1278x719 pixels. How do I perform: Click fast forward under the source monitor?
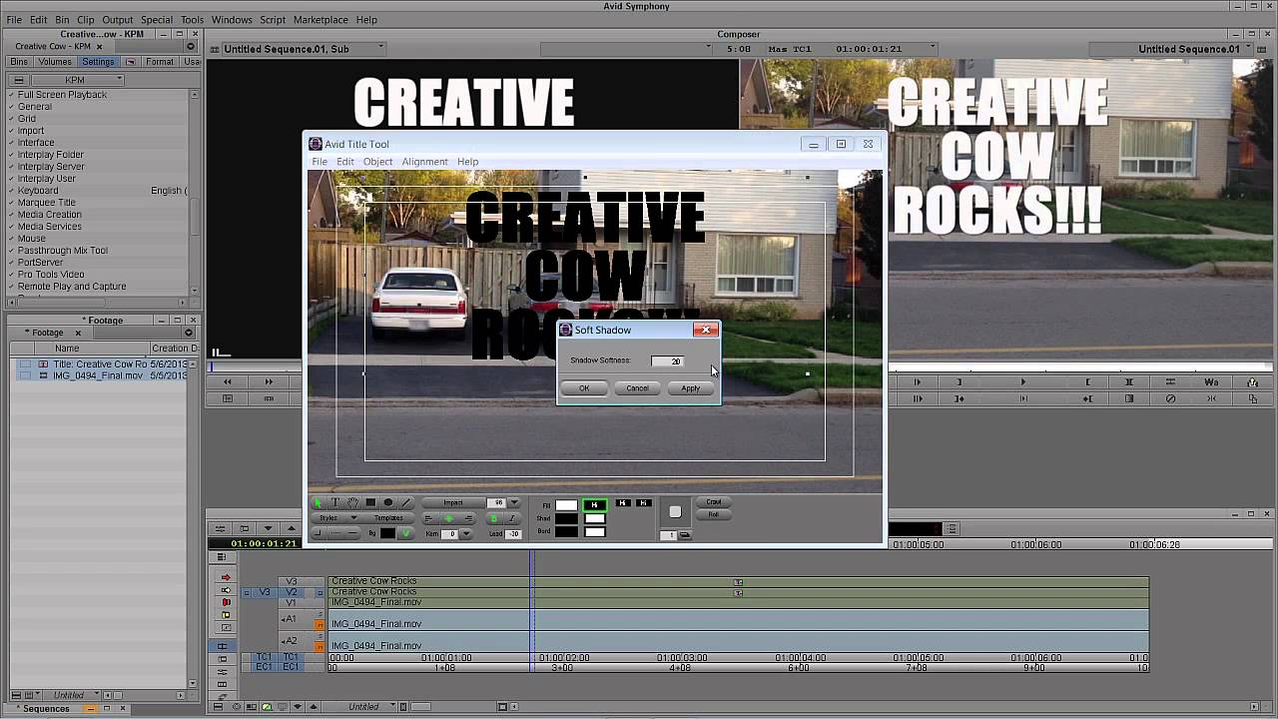[268, 381]
